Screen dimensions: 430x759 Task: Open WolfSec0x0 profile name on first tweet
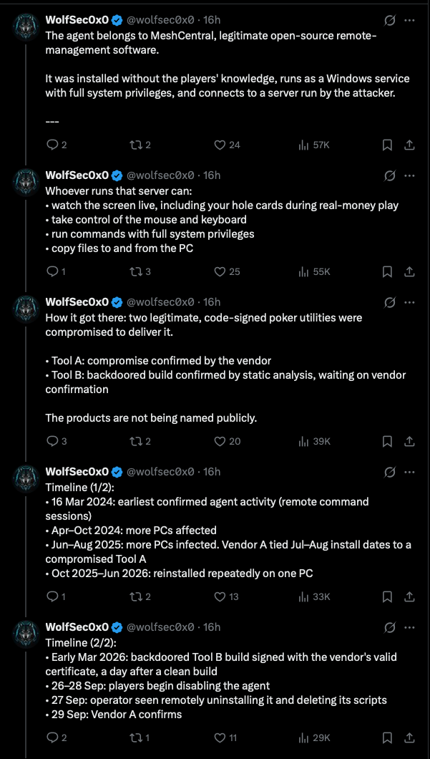77,20
